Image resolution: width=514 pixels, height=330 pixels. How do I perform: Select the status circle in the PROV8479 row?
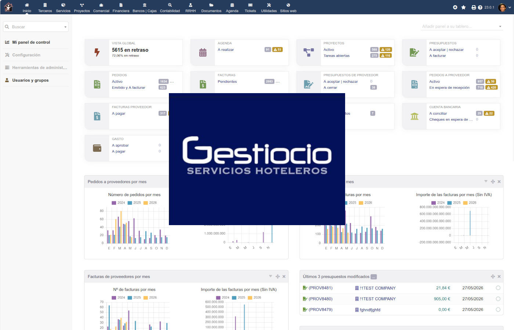tap(498, 309)
